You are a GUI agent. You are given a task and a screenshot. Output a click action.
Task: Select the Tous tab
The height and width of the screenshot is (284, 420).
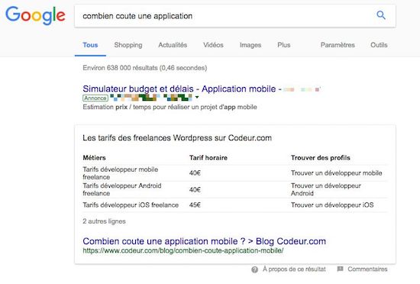tap(90, 45)
